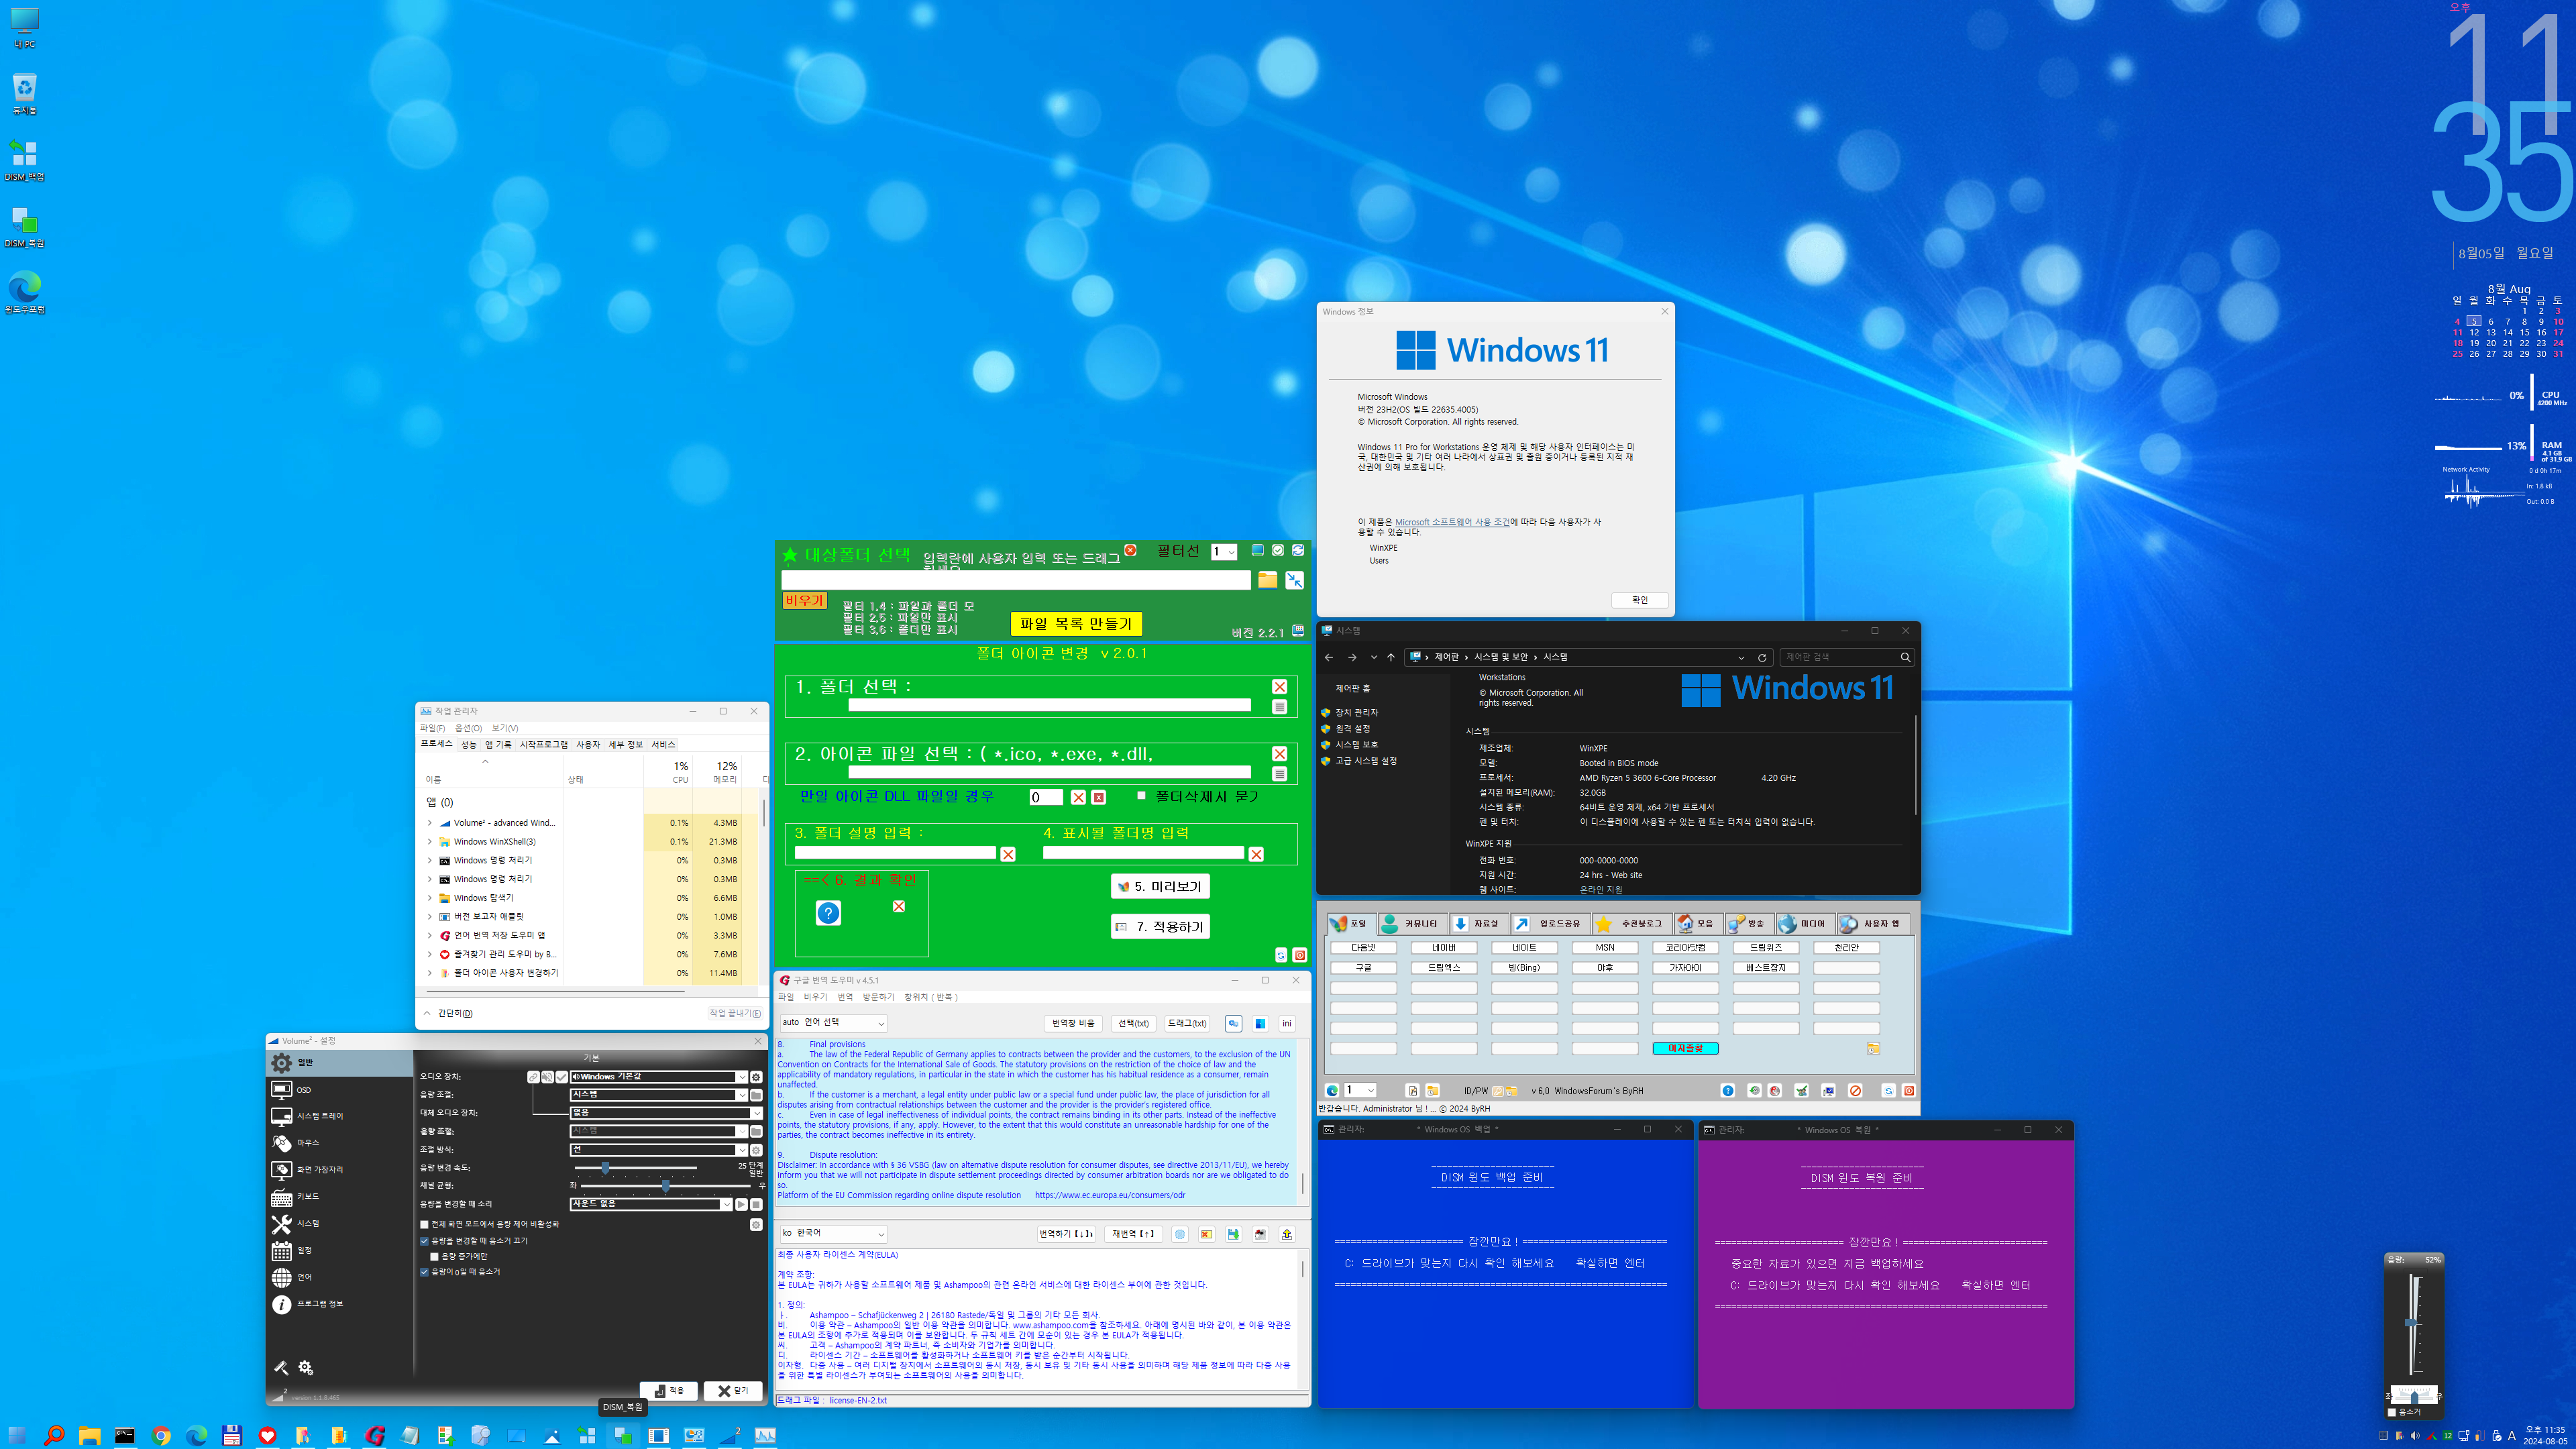Expand the Windows 탐색기 process row

pyautogui.click(x=430, y=898)
